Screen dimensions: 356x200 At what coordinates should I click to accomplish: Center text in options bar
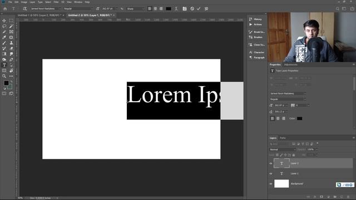click(155, 9)
